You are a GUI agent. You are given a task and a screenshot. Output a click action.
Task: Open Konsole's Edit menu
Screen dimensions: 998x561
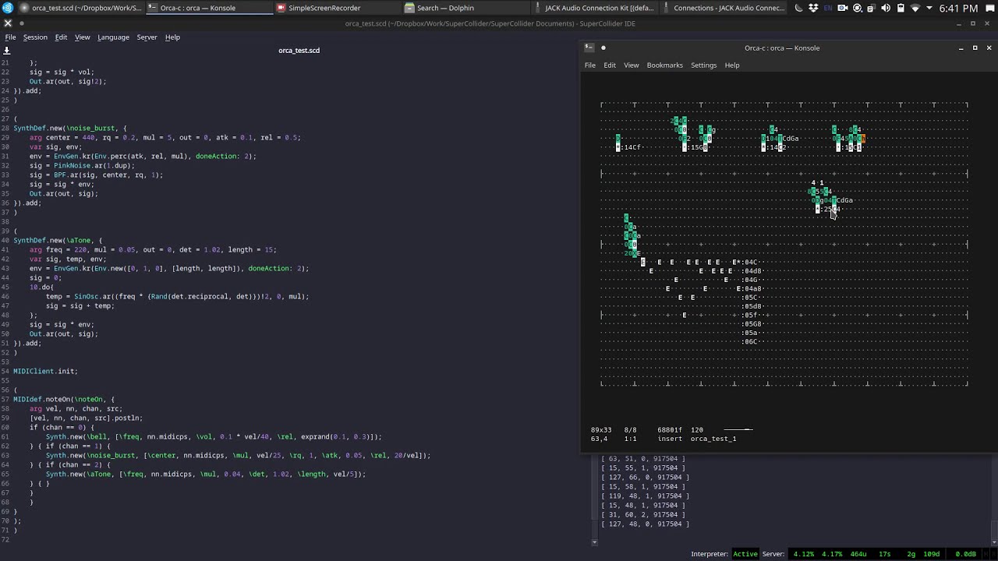610,65
